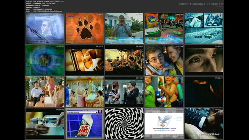
Task: Select the blurry blue-green Prima logo thumbnail
Action: (x=45, y=60)
